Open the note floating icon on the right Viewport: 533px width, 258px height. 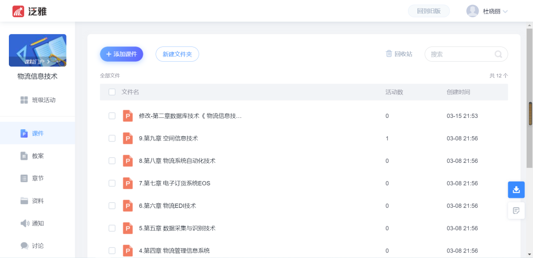pyautogui.click(x=516, y=211)
